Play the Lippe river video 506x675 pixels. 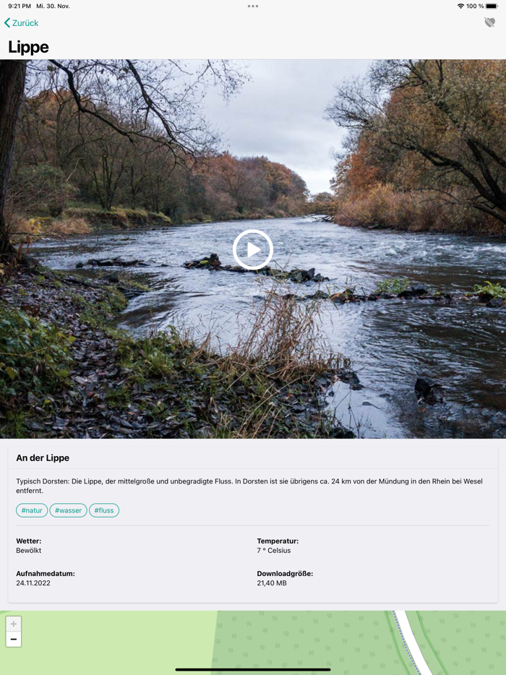click(x=253, y=249)
